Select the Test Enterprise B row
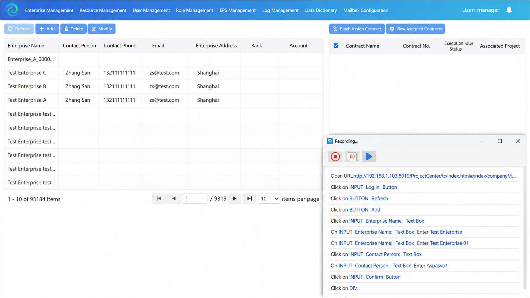This screenshot has width=530, height=298. (x=164, y=86)
